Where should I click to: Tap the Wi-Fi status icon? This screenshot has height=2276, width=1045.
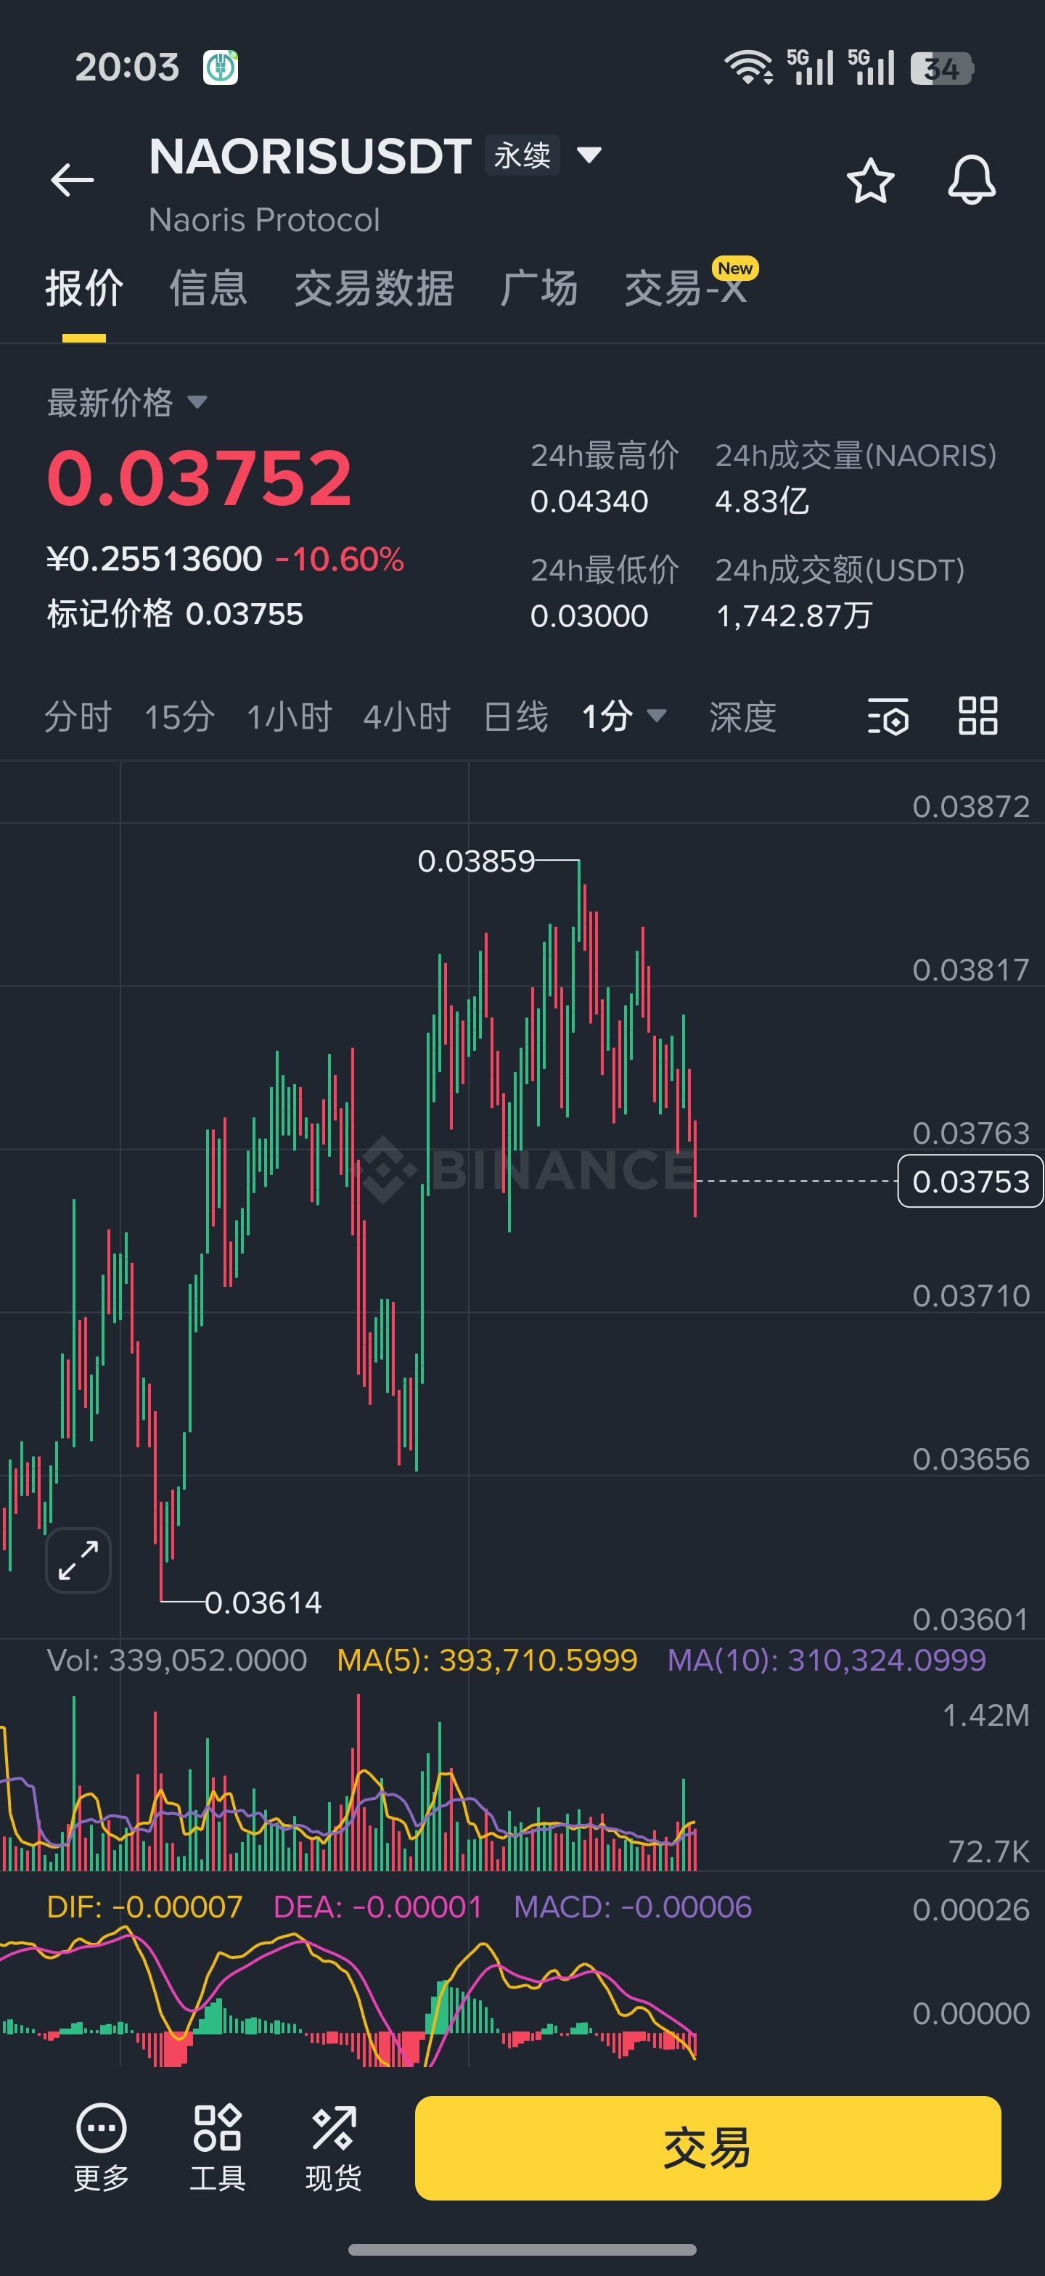[x=748, y=67]
